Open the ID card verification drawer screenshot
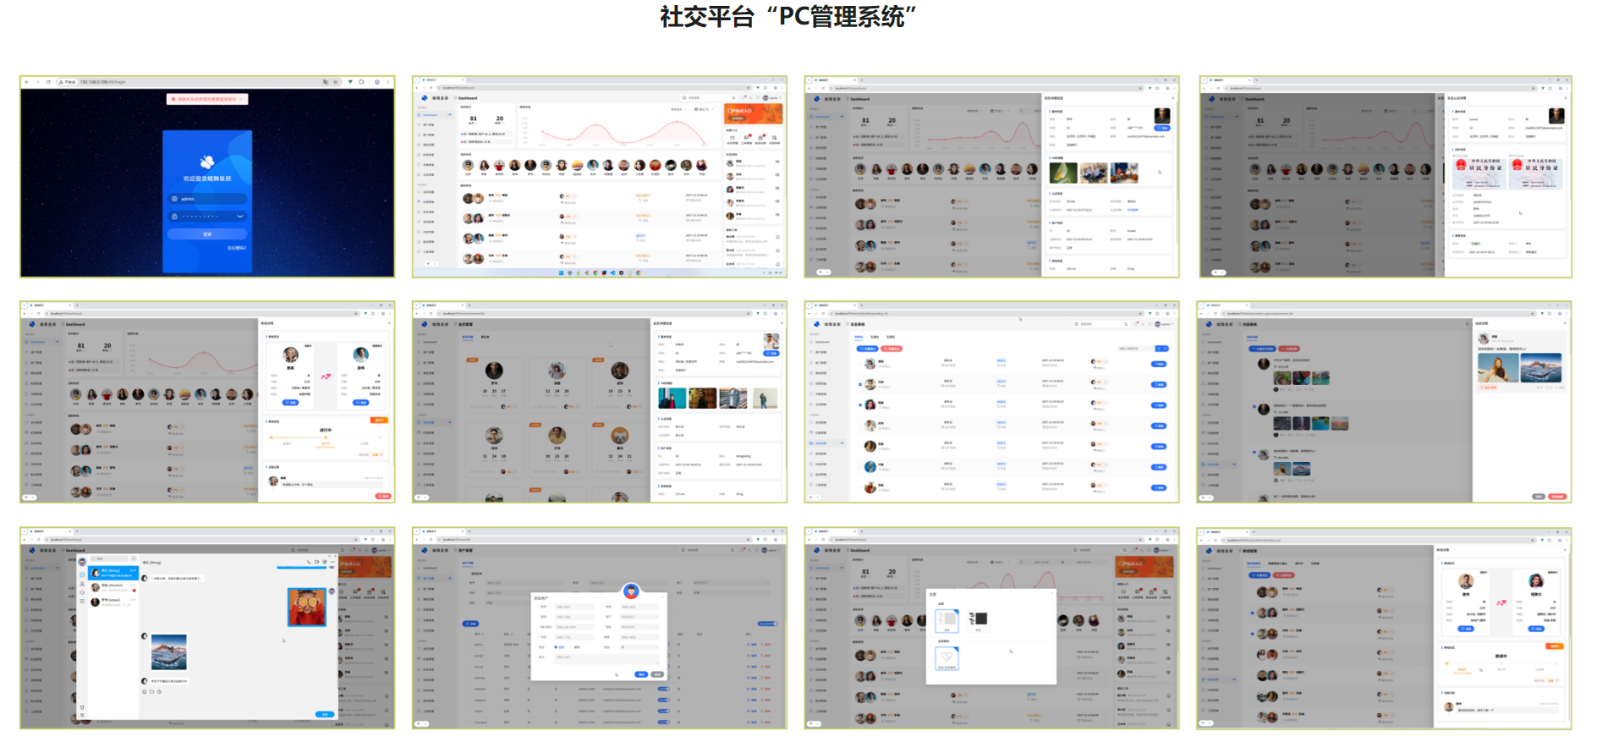This screenshot has width=1619, height=742. point(1386,177)
